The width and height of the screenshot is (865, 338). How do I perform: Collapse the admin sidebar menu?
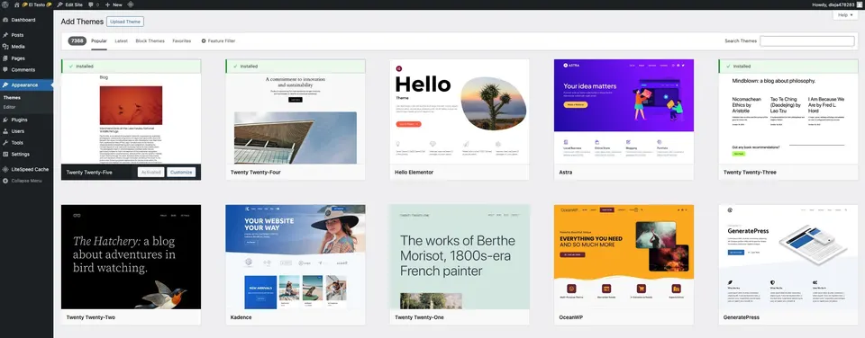26,181
